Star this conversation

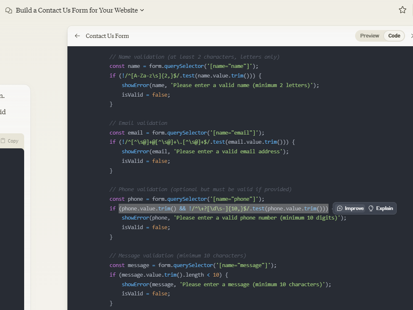403,10
